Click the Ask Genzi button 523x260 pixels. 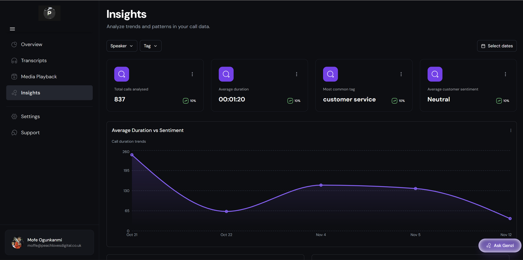[500, 245]
